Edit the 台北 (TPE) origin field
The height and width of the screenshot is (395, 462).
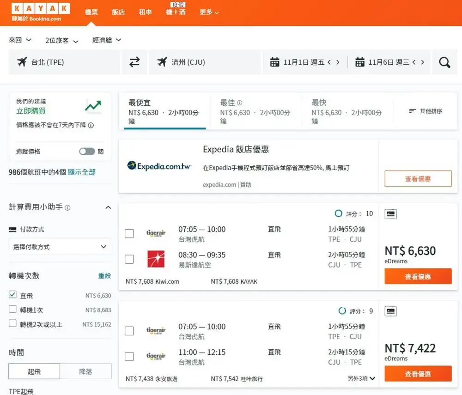coord(64,62)
